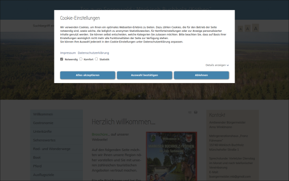Click the Cookie-Einstellungen dialog title

[80, 18]
